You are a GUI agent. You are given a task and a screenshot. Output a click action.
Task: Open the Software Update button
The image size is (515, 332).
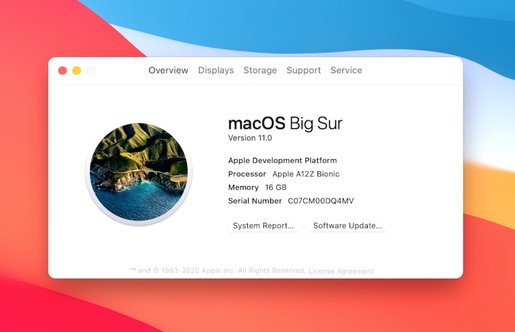pos(348,226)
